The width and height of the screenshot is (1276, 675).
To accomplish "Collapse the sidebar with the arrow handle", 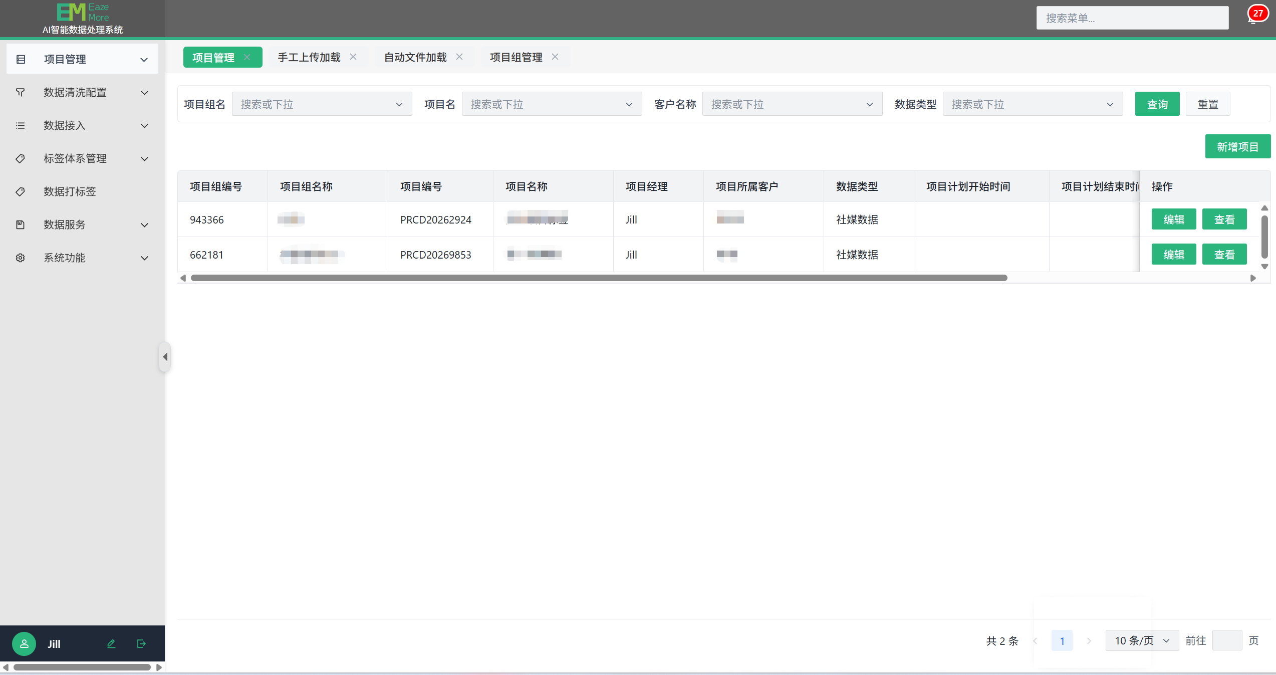I will tap(165, 357).
